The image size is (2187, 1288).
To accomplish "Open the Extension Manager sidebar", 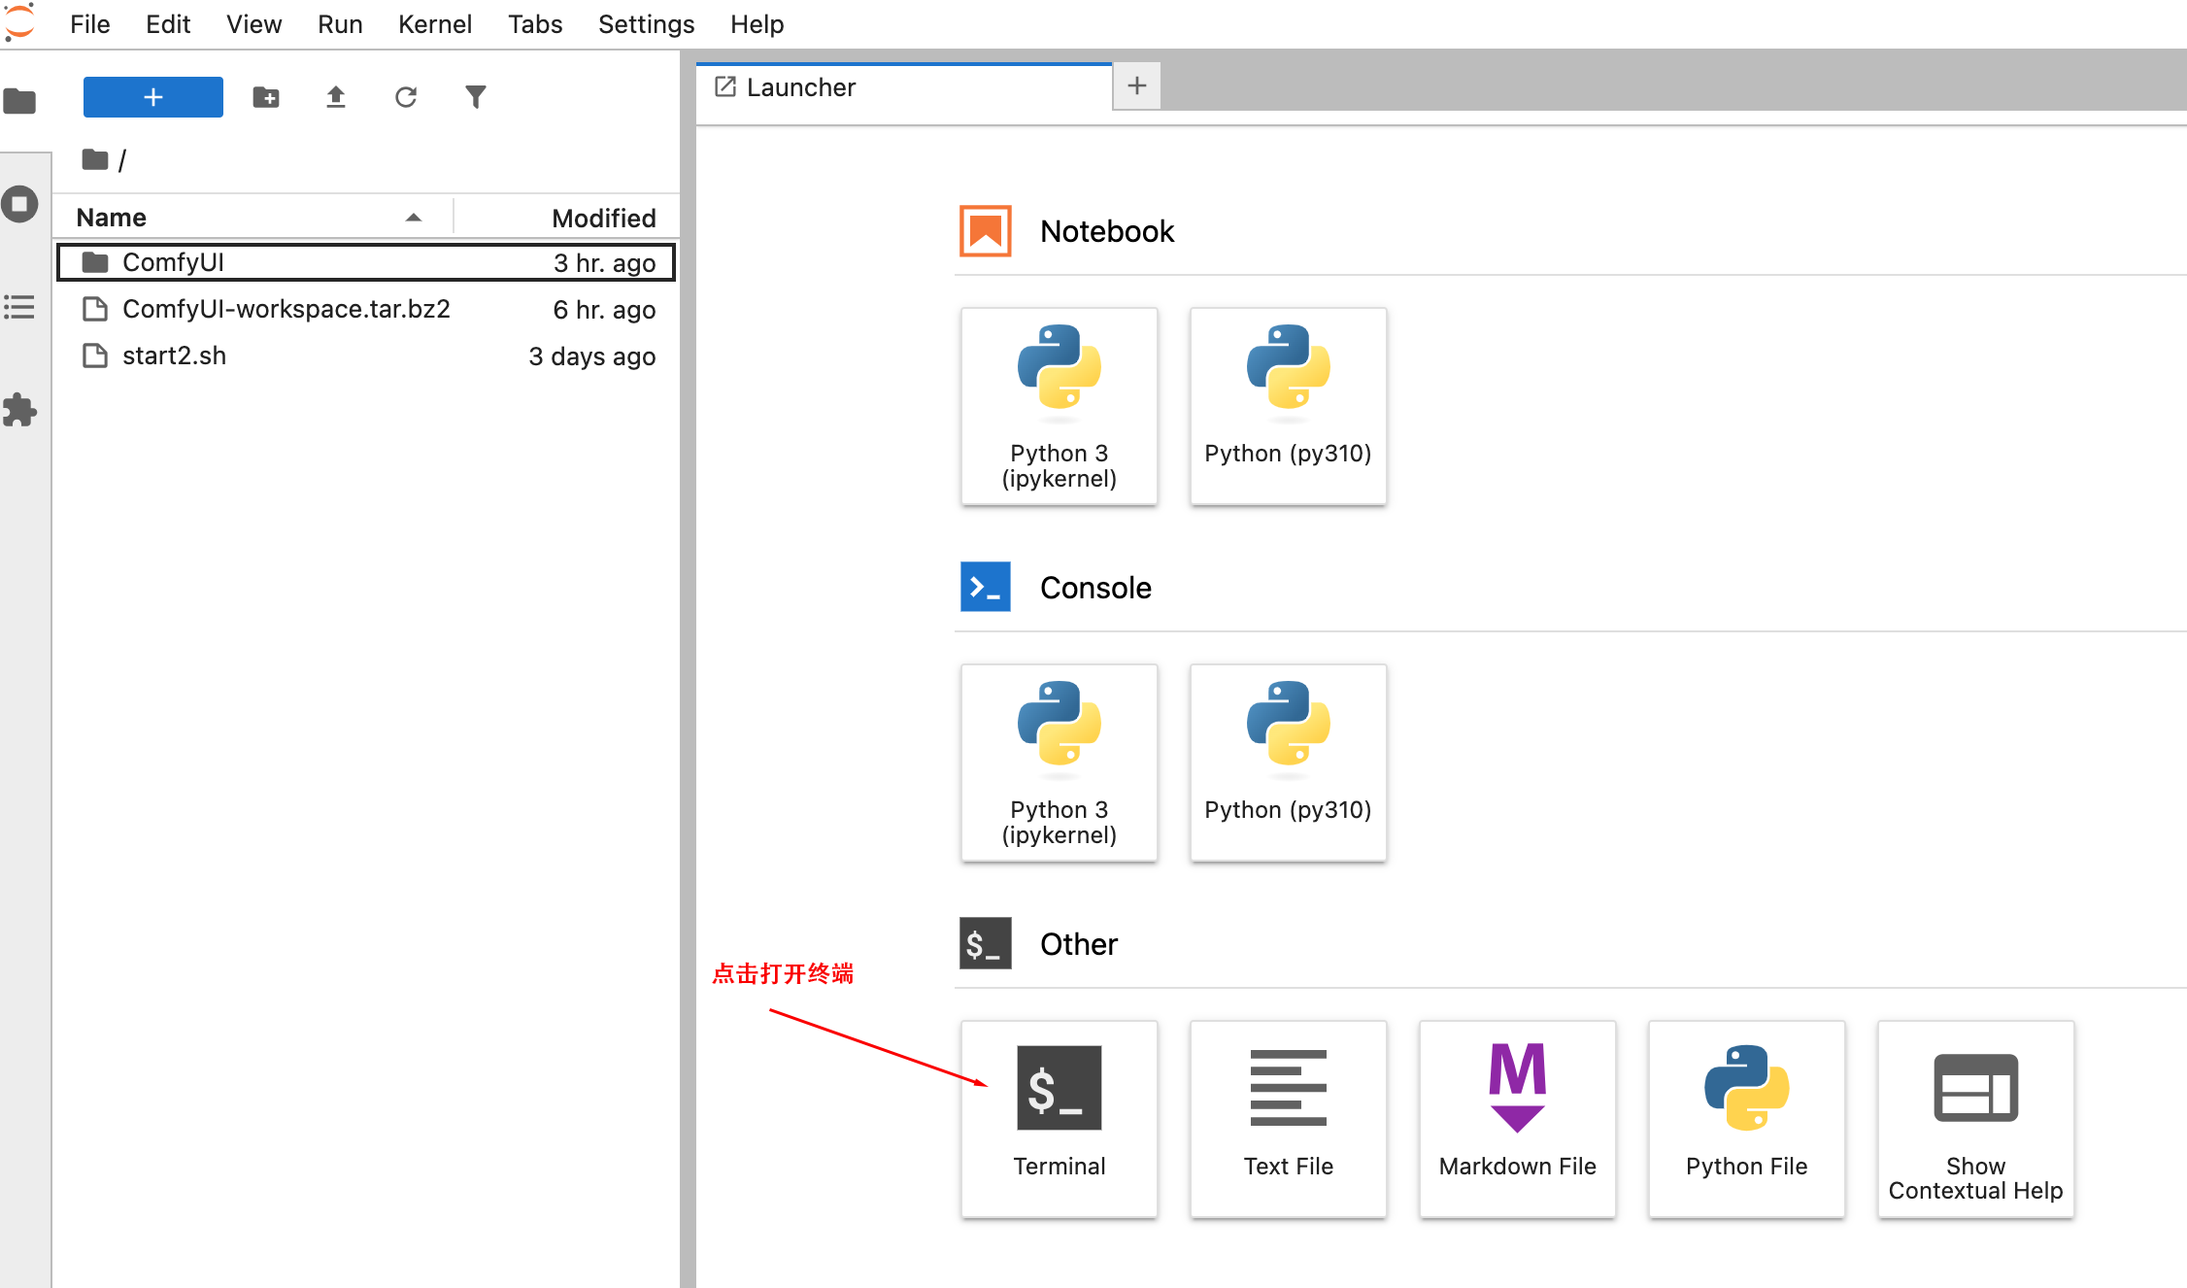I will pos(19,410).
